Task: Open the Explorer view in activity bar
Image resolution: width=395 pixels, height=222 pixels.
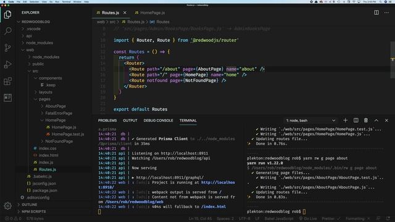Action: coord(7,15)
